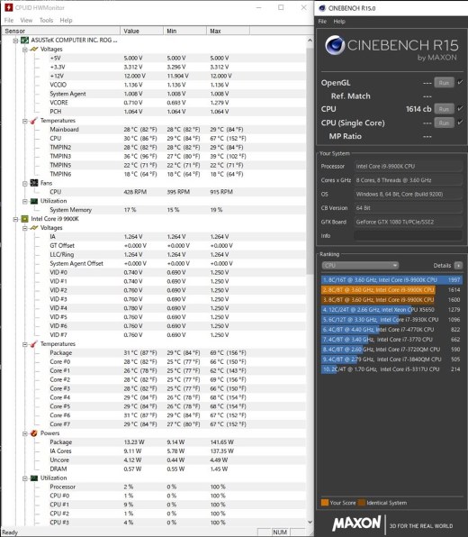This screenshot has width=468, height=537.
Task: Select blue ranking bar i9-9900K 8C/16T
Action: pos(391,280)
